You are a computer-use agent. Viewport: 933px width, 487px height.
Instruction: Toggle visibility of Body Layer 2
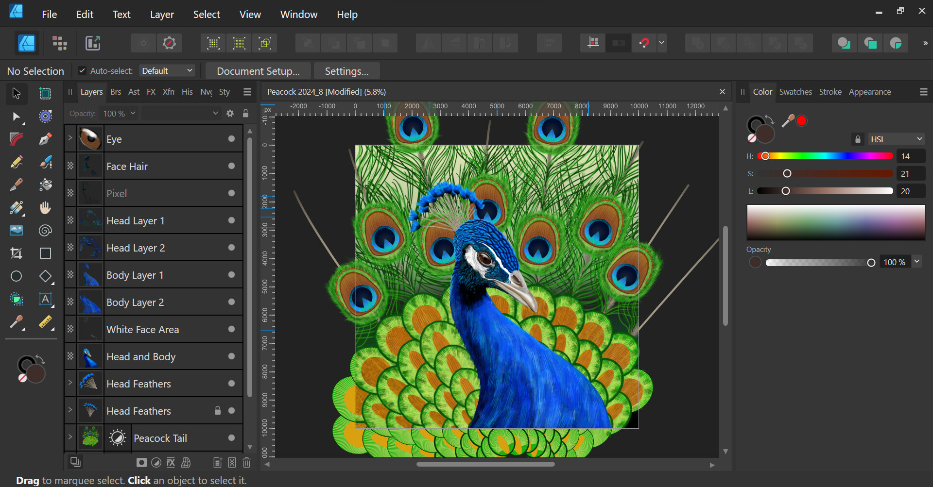(231, 302)
